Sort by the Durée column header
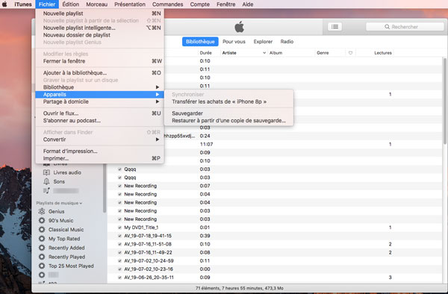The image size is (448, 294). coord(206,53)
